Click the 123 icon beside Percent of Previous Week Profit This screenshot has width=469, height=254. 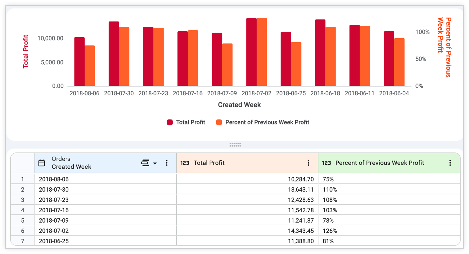pyautogui.click(x=327, y=163)
